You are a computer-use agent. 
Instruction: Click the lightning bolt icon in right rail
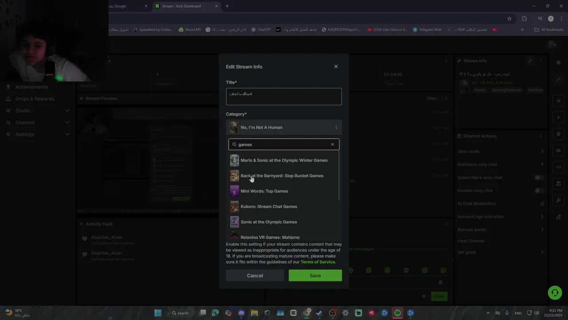[x=559, y=117]
